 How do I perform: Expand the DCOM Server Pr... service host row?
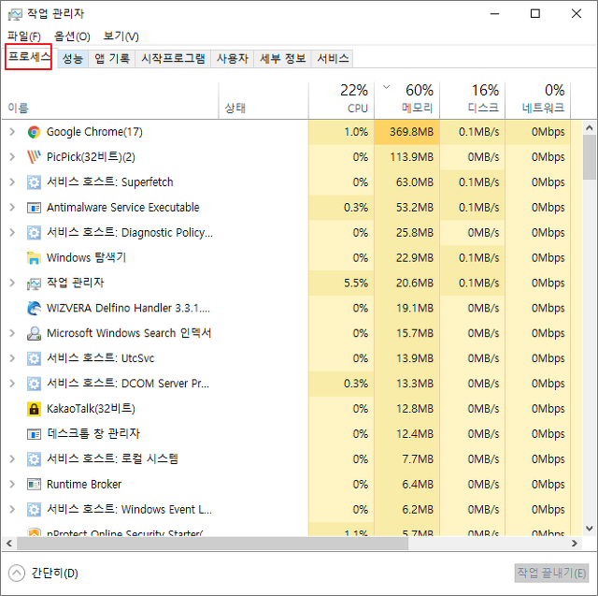pos(12,384)
